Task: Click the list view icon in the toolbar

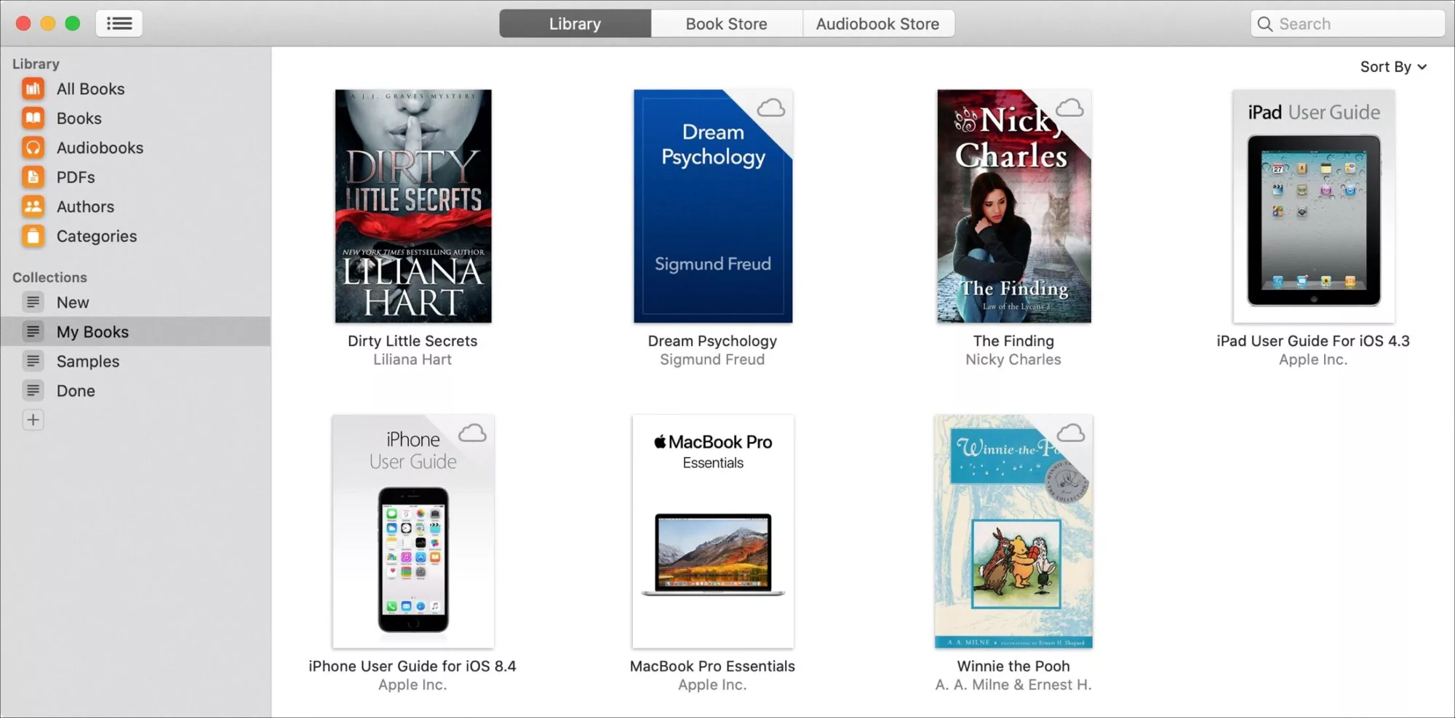Action: pyautogui.click(x=119, y=23)
